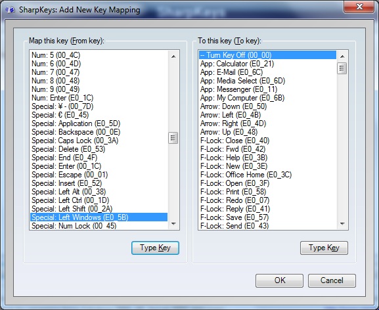This screenshot has height=310, width=379.
Task: Click the From key list scrollbar thumb
Action: [173, 138]
